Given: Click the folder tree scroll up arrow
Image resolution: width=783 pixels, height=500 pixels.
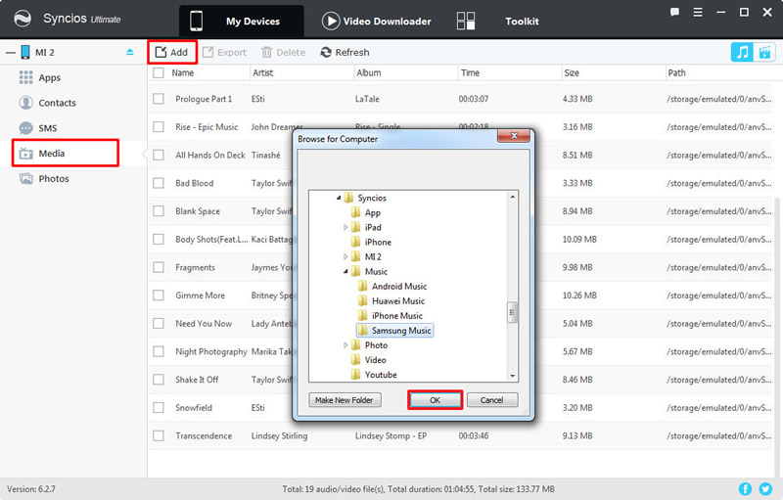Looking at the screenshot, I should [x=512, y=197].
